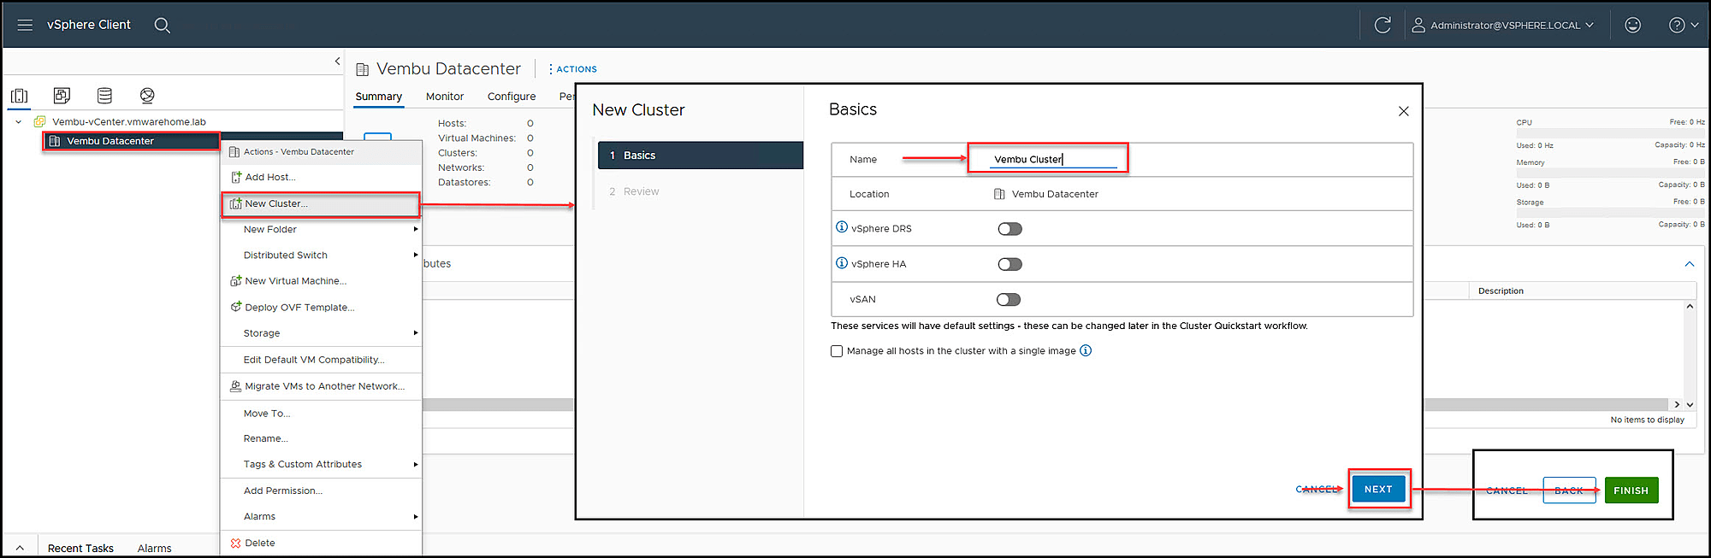Open the help question mark menu

(x=1683, y=25)
